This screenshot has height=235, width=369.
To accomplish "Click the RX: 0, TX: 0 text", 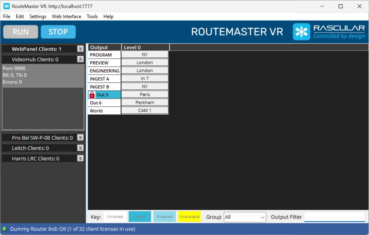I will tap(15, 75).
